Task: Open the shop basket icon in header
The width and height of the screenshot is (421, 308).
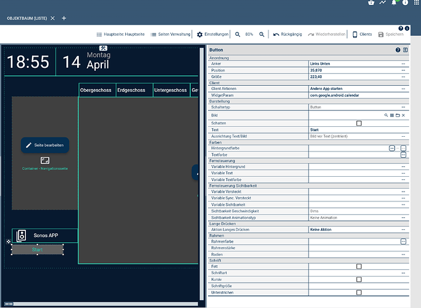Action: tap(371, 2)
